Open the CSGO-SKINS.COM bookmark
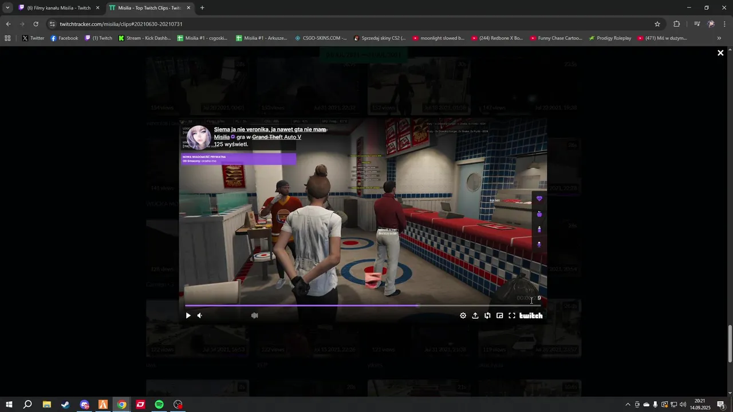 321,38
